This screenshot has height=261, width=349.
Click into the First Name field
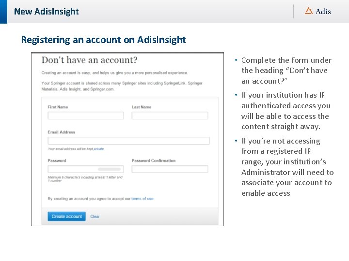85,116
